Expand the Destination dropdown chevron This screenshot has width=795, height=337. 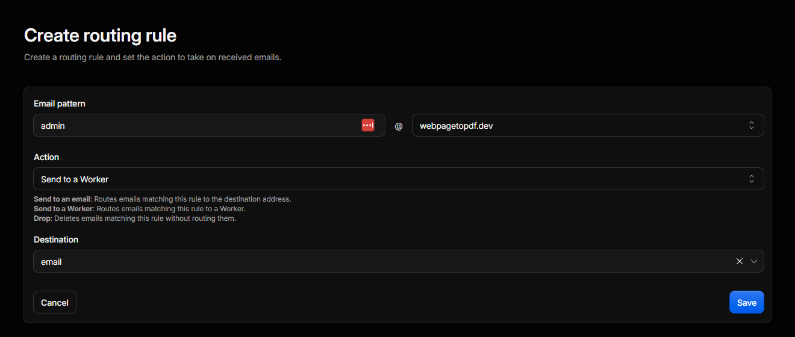point(754,261)
